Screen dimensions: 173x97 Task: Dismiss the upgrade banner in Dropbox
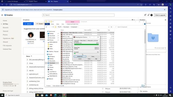click(165, 10)
